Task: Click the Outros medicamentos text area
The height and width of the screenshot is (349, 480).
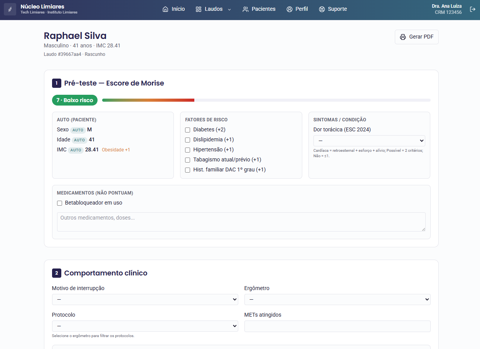Action: (x=241, y=222)
